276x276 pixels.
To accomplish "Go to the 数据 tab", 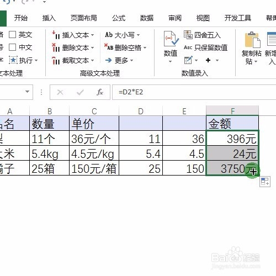I will point(147,18).
